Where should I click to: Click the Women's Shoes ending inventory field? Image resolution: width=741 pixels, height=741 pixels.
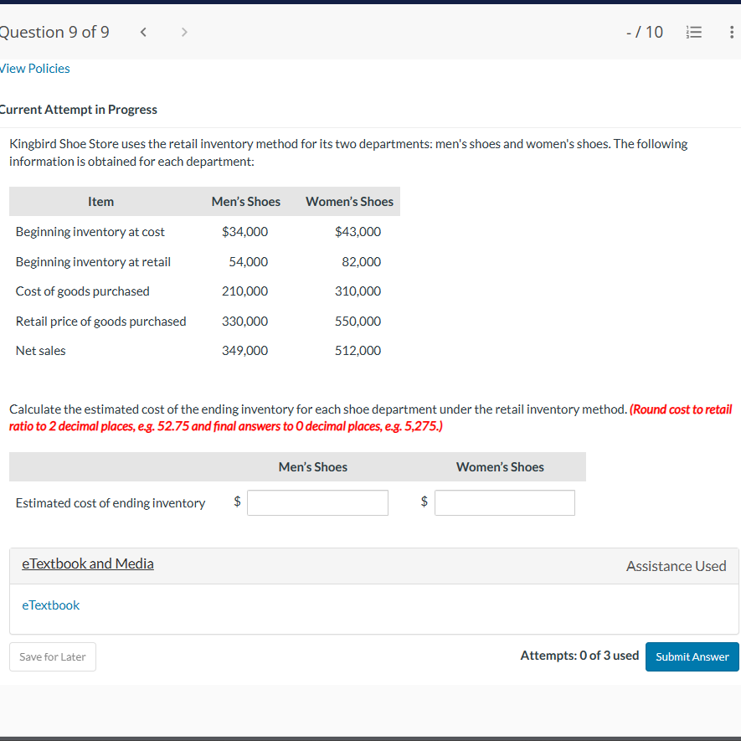(505, 503)
